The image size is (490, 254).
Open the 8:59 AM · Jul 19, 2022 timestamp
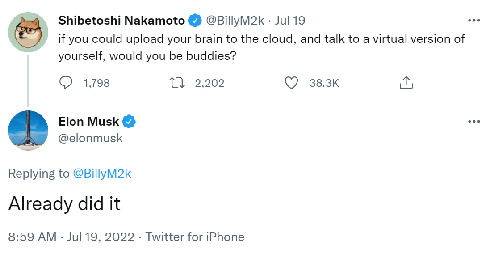point(71,237)
